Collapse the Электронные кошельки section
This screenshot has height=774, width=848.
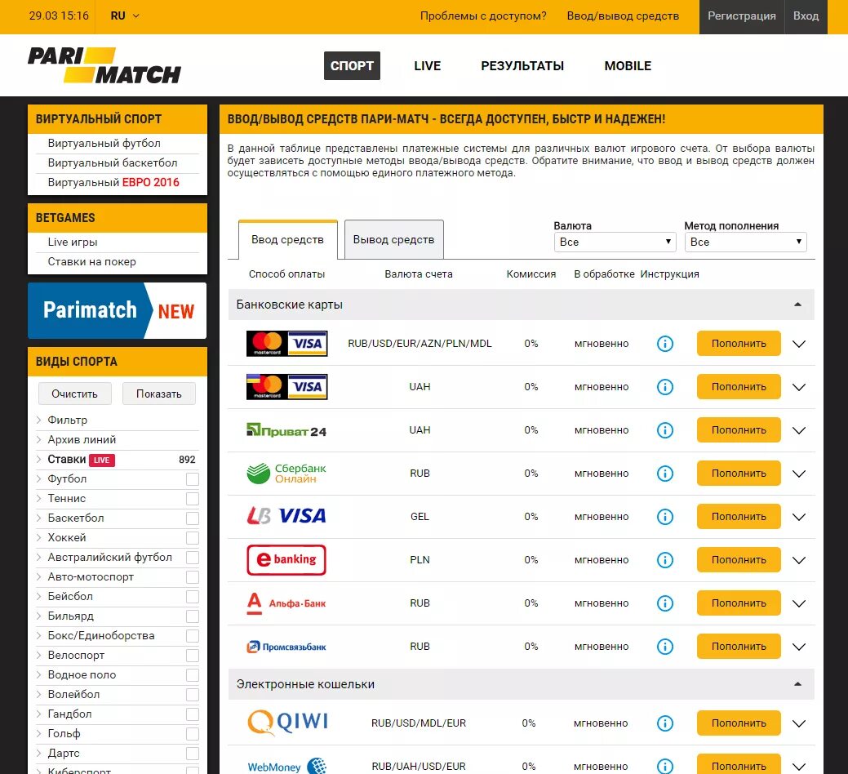[797, 684]
